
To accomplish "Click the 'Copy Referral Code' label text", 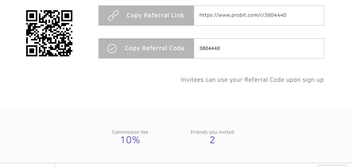I will coord(155,48).
